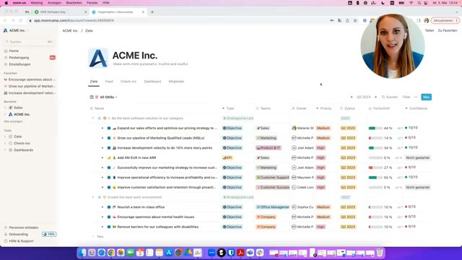Open more options ellipsis in goals toolbar
The height and width of the screenshot is (260, 462).
click(416, 97)
